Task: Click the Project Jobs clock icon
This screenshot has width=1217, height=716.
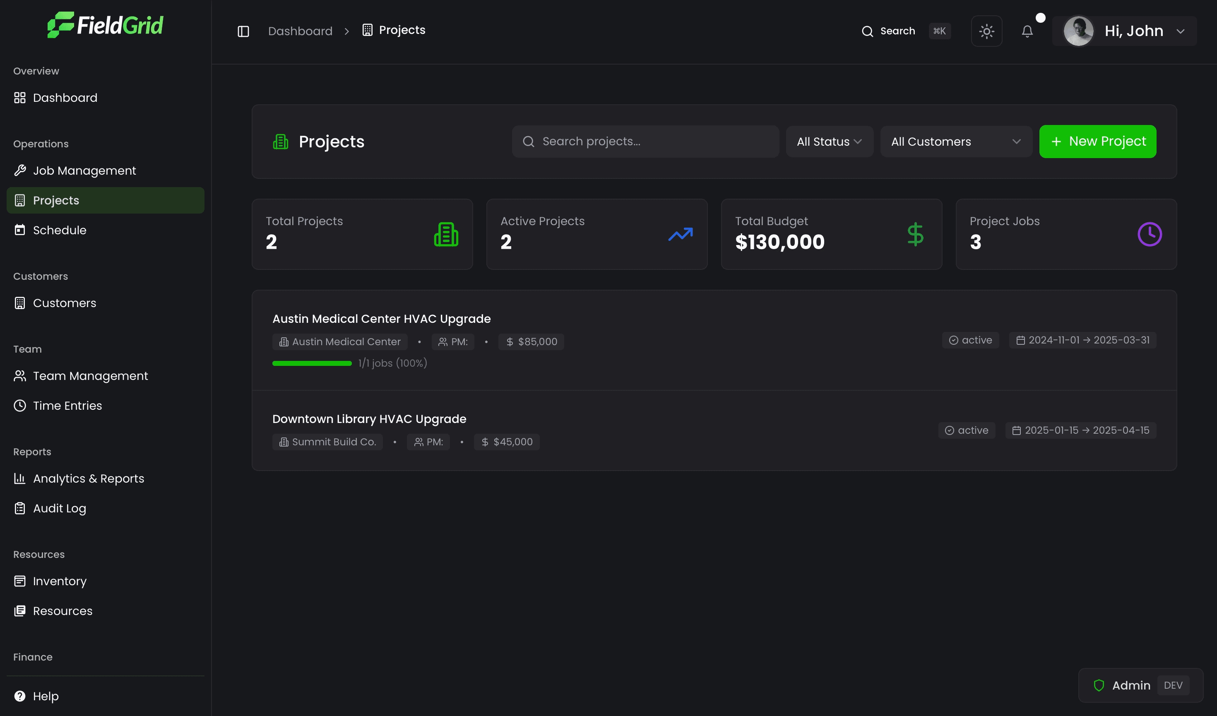Action: click(x=1150, y=235)
